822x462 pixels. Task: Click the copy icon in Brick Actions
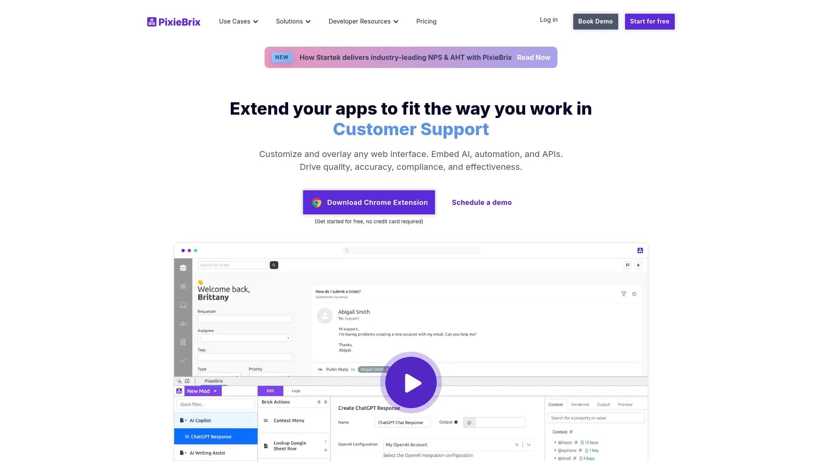tap(319, 402)
